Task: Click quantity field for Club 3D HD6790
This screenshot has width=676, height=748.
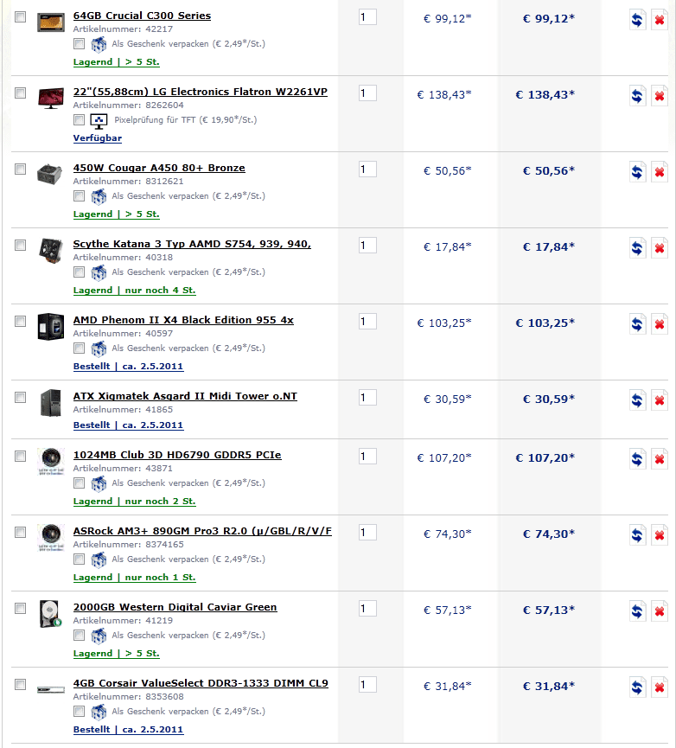Action: 367,457
